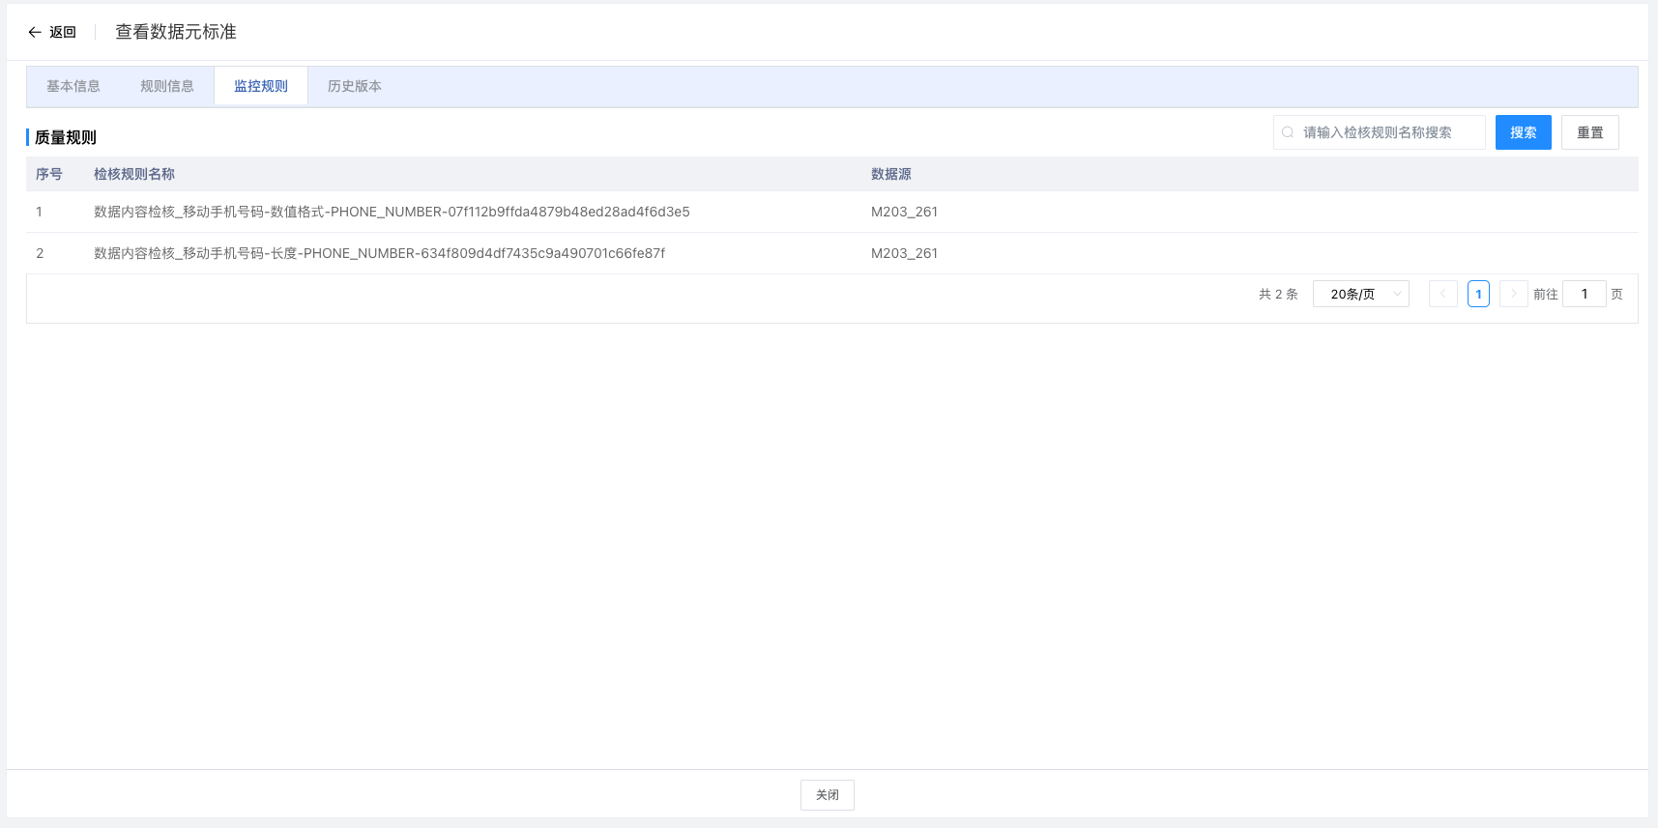Click the 数值格式 PHONE_NUMBER rule row

coord(392,212)
